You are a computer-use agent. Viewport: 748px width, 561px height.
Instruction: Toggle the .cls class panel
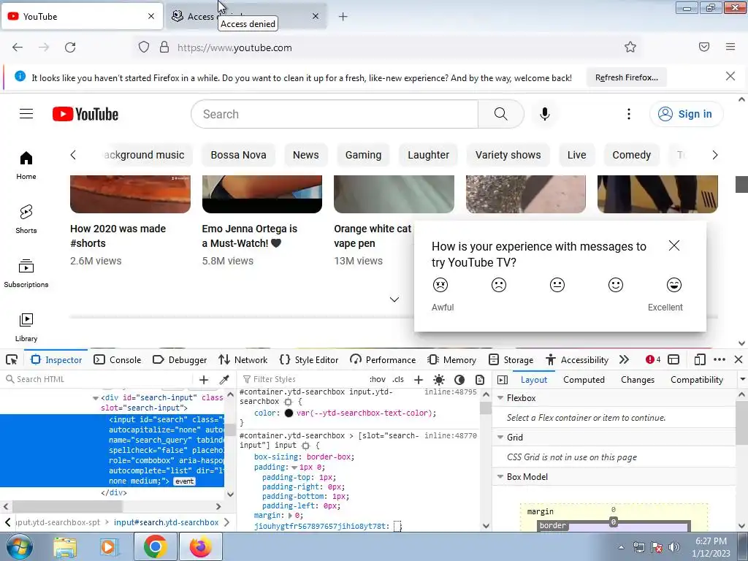[398, 379]
